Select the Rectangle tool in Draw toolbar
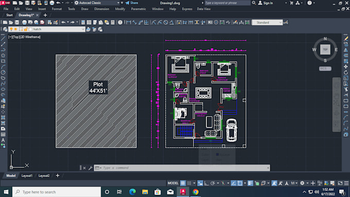 (3, 61)
